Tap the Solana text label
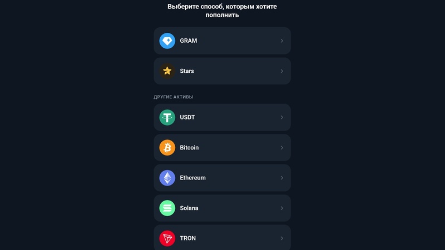This screenshot has height=250, width=445. [x=189, y=208]
